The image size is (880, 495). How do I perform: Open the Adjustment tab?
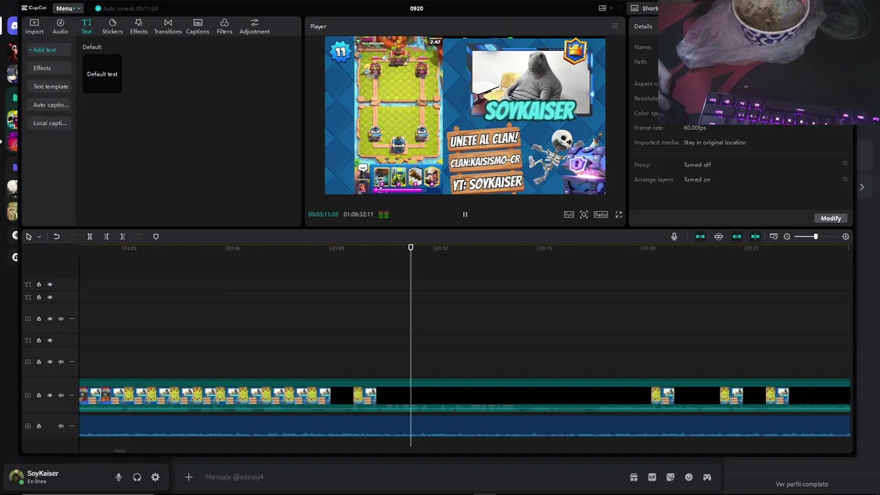point(254,26)
